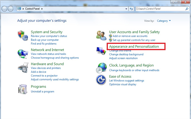191x119 pixels.
Task: Select Add or remove user accounts
Action: [130, 36]
